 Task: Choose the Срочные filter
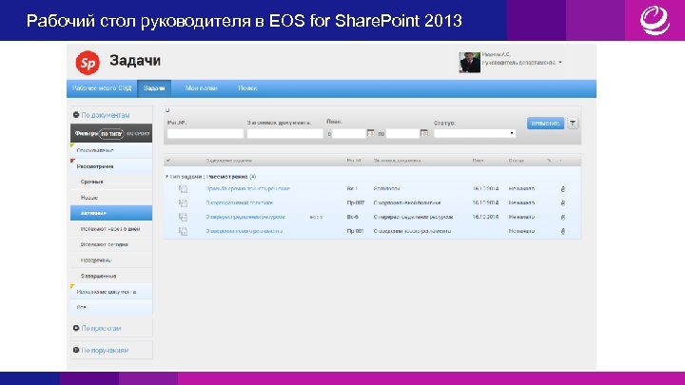[111, 182]
